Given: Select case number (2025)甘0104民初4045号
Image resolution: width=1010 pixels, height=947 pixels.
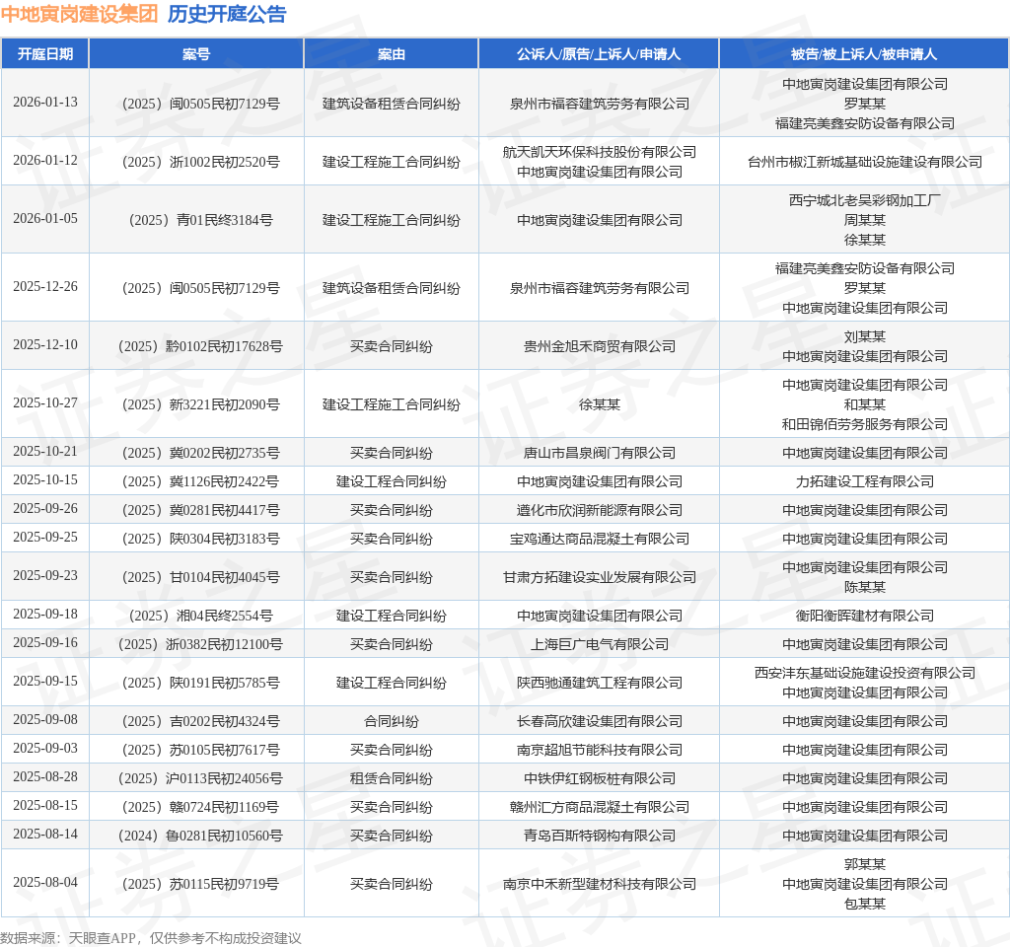Looking at the screenshot, I should pyautogui.click(x=200, y=577).
